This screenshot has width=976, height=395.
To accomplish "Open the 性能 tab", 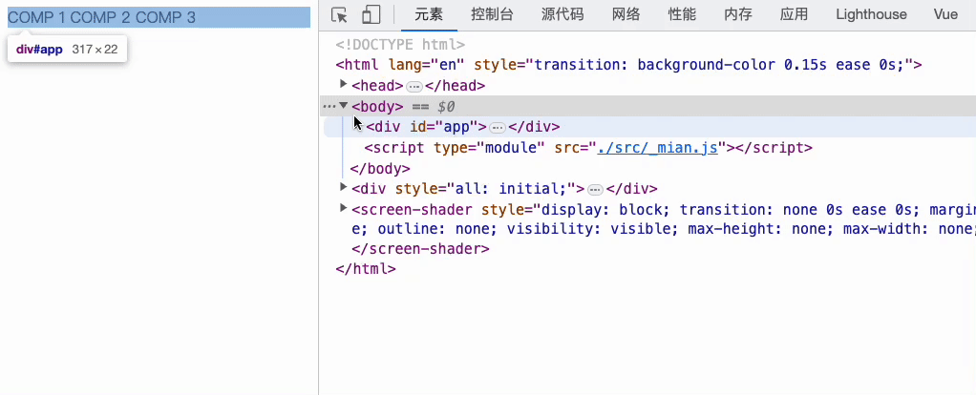I will (x=682, y=15).
